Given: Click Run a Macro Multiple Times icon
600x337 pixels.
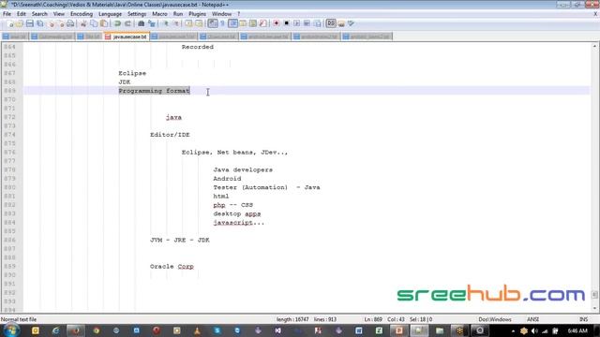Looking at the screenshot, I should pos(307,23).
